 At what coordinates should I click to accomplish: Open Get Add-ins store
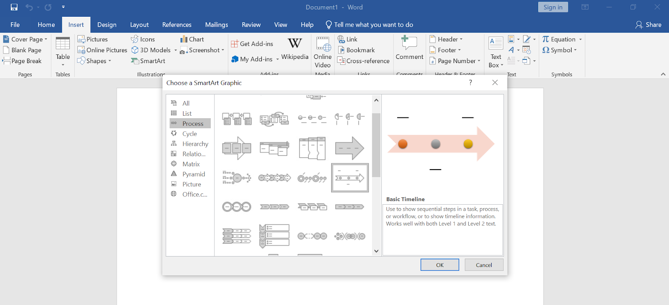pos(252,44)
